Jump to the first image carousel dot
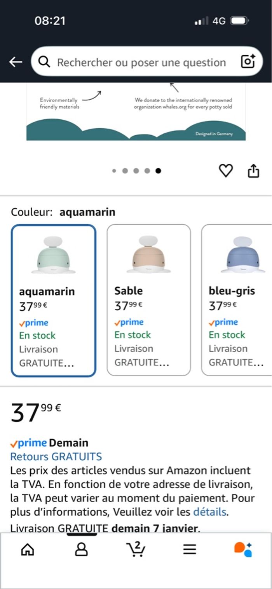 114,171
